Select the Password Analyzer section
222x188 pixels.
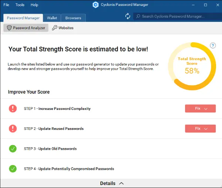point(26,28)
